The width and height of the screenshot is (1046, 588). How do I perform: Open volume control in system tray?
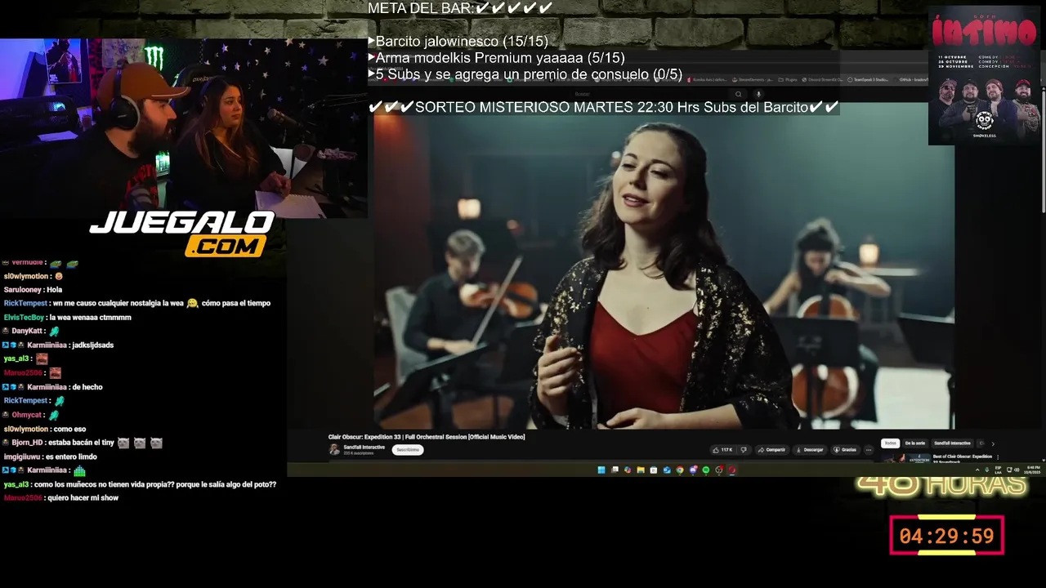tap(1017, 470)
